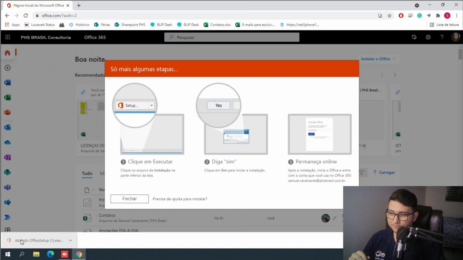Viewport: 463px width, 260px height.
Task: Open the Chrome three-dot menu
Action: 456,16
